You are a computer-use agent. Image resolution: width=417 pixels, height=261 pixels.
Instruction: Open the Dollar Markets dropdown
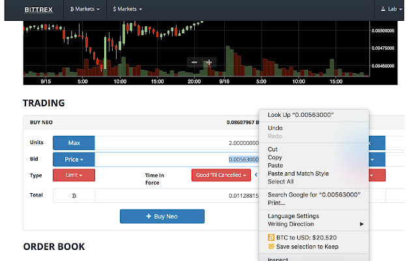tap(128, 9)
